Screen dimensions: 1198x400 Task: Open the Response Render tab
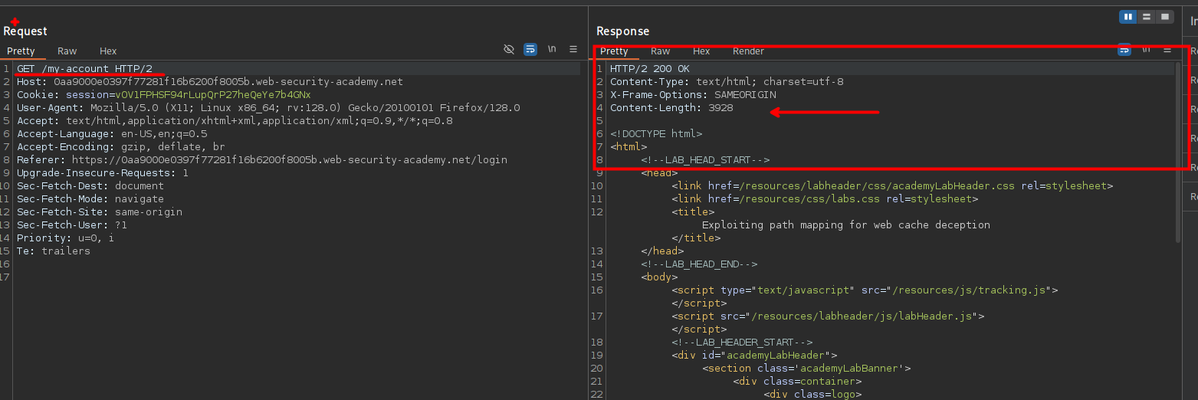(748, 51)
